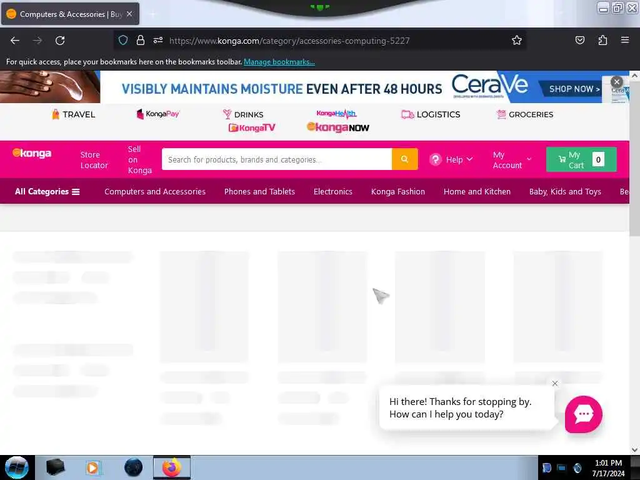Select Computers and Accessories category
The image size is (640, 480).
click(x=155, y=191)
